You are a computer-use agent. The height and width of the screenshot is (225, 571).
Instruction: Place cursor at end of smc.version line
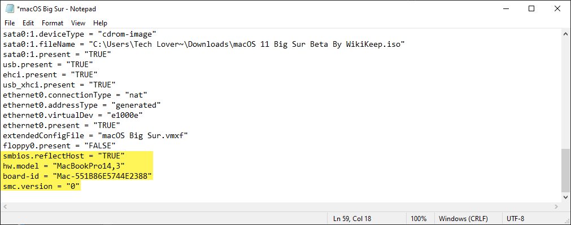[x=80, y=187]
